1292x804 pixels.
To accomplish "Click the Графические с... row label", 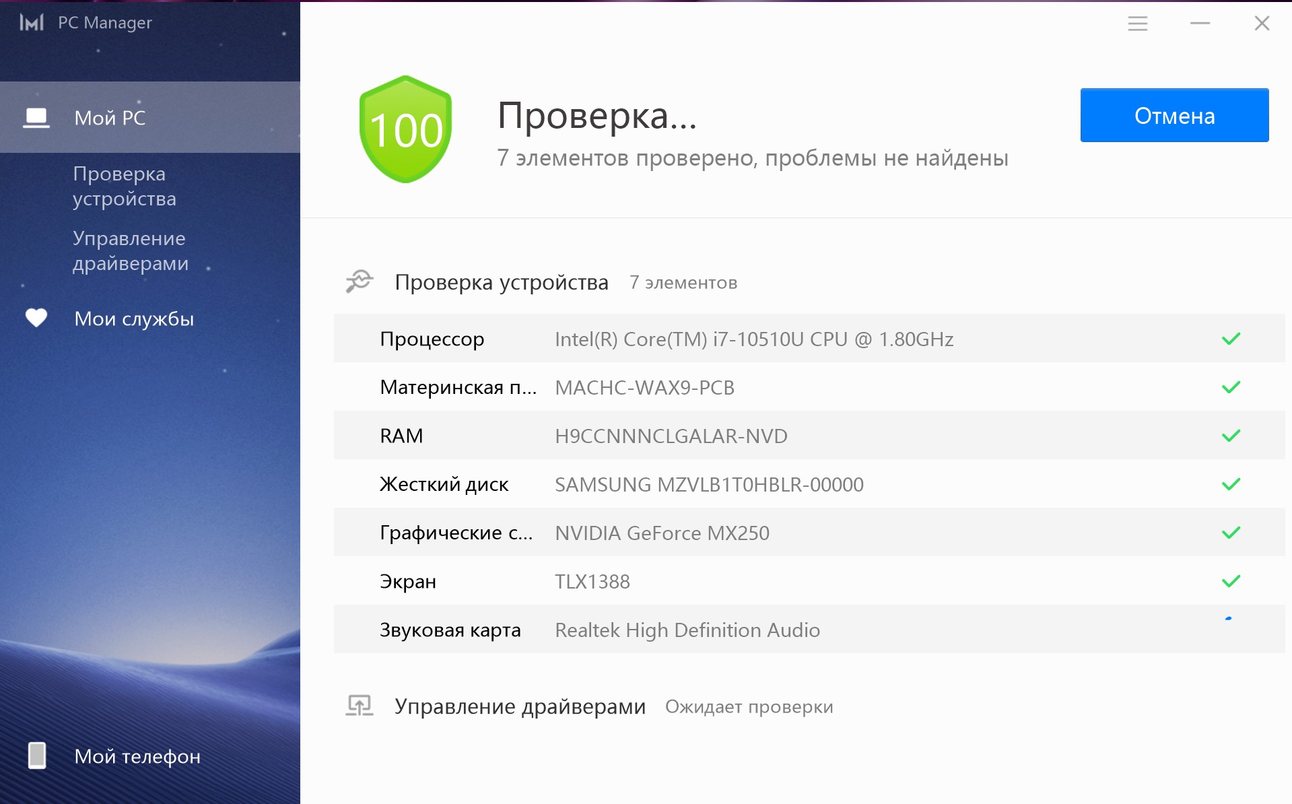I will pos(456,533).
